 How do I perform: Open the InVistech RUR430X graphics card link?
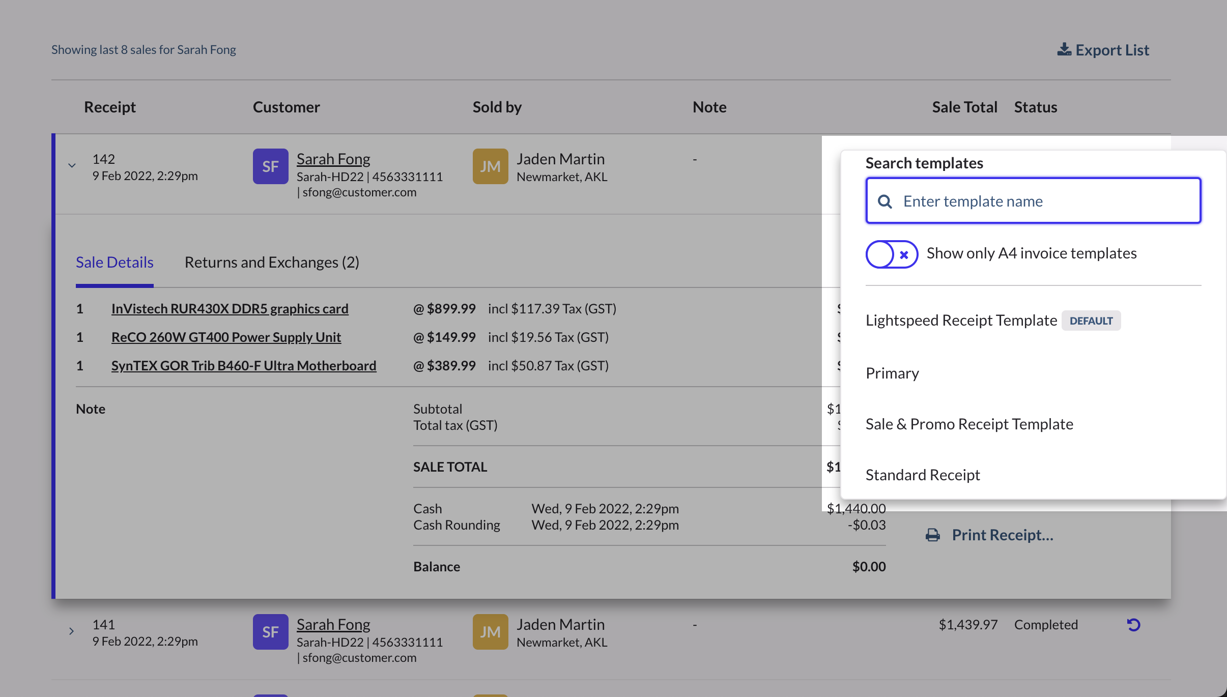(230, 308)
